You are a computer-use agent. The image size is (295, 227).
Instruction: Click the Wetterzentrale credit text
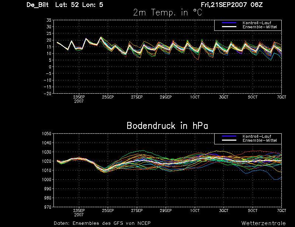click(x=263, y=223)
